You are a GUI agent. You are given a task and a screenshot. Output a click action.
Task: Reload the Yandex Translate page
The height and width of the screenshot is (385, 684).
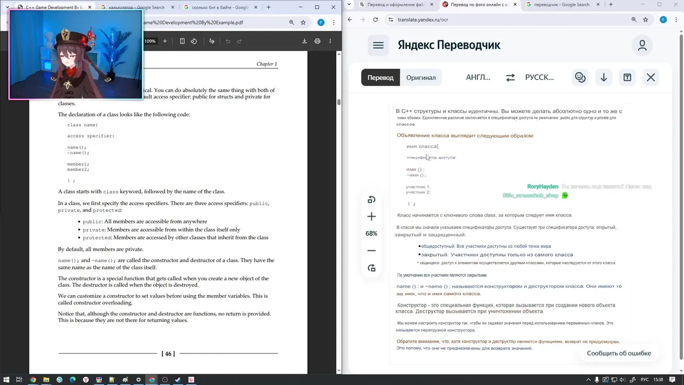tap(376, 20)
